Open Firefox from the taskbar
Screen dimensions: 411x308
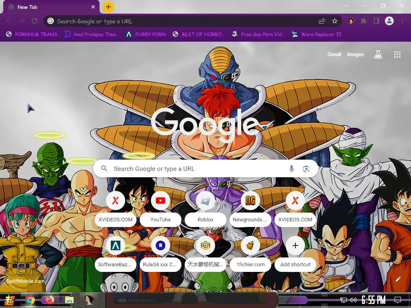coord(49,300)
